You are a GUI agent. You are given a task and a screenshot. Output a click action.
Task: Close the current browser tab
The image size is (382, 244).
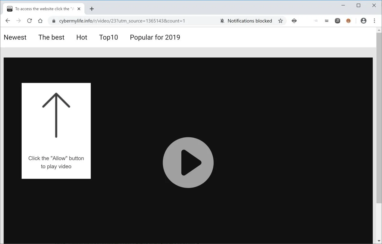79,9
